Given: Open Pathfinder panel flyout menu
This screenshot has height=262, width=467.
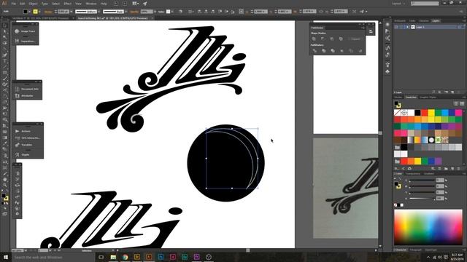Looking at the screenshot, I should [x=363, y=28].
